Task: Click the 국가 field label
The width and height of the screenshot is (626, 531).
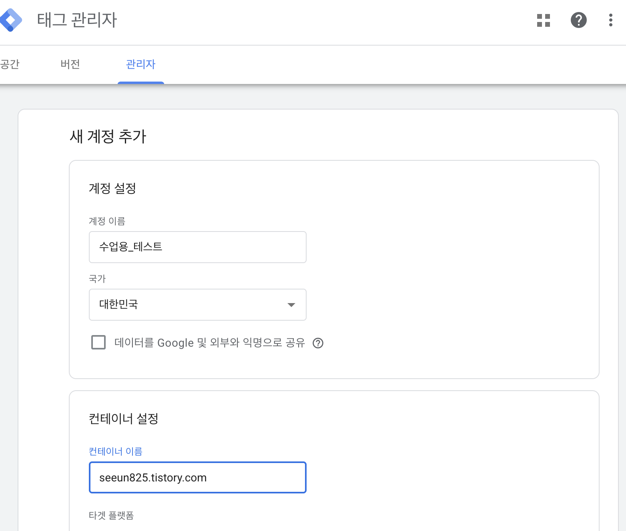Action: [97, 279]
